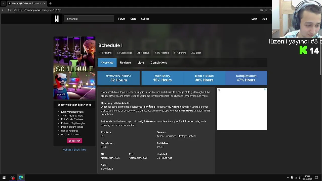The height and width of the screenshot is (181, 322).
Task: Click the microphone tray icon
Action: click(x=292, y=178)
